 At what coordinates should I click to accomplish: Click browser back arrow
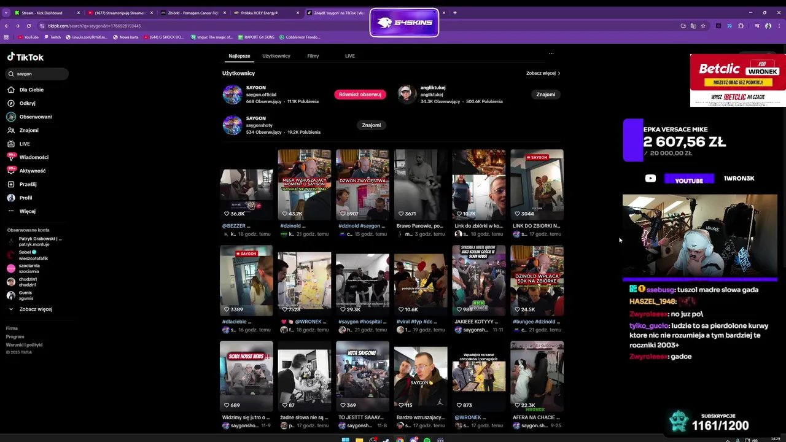point(7,26)
